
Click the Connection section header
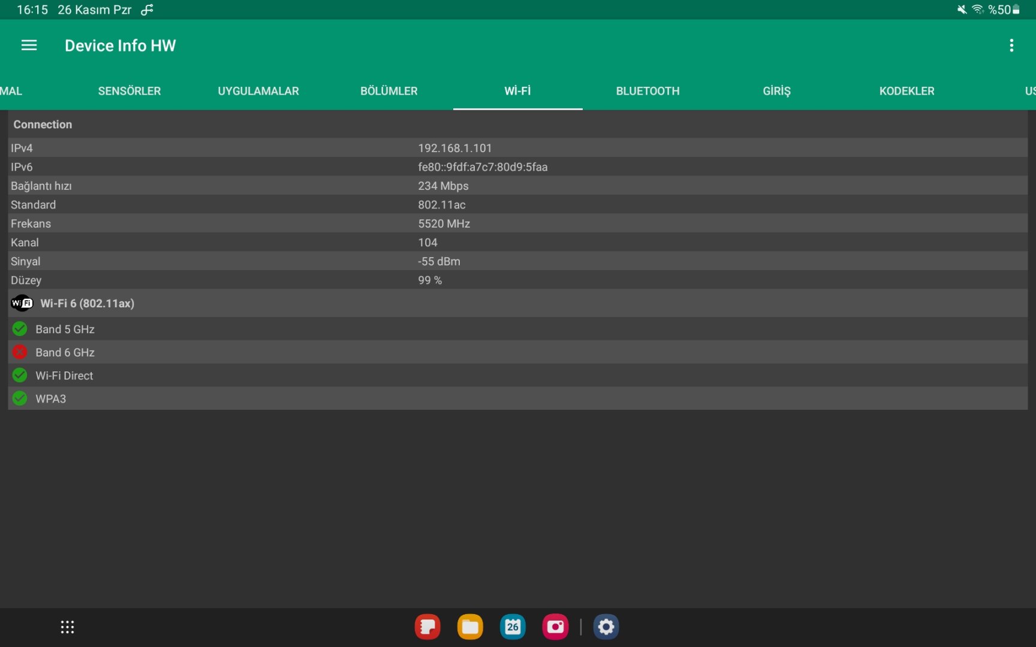[43, 125]
